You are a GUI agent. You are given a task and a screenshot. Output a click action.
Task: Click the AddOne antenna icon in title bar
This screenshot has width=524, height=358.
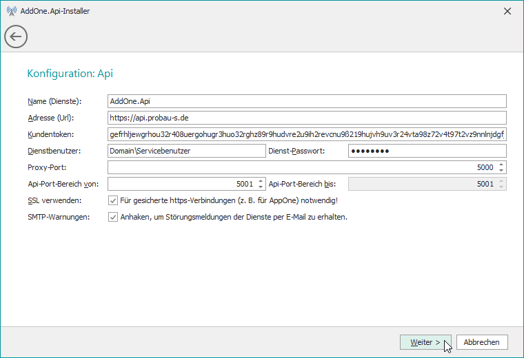click(11, 11)
